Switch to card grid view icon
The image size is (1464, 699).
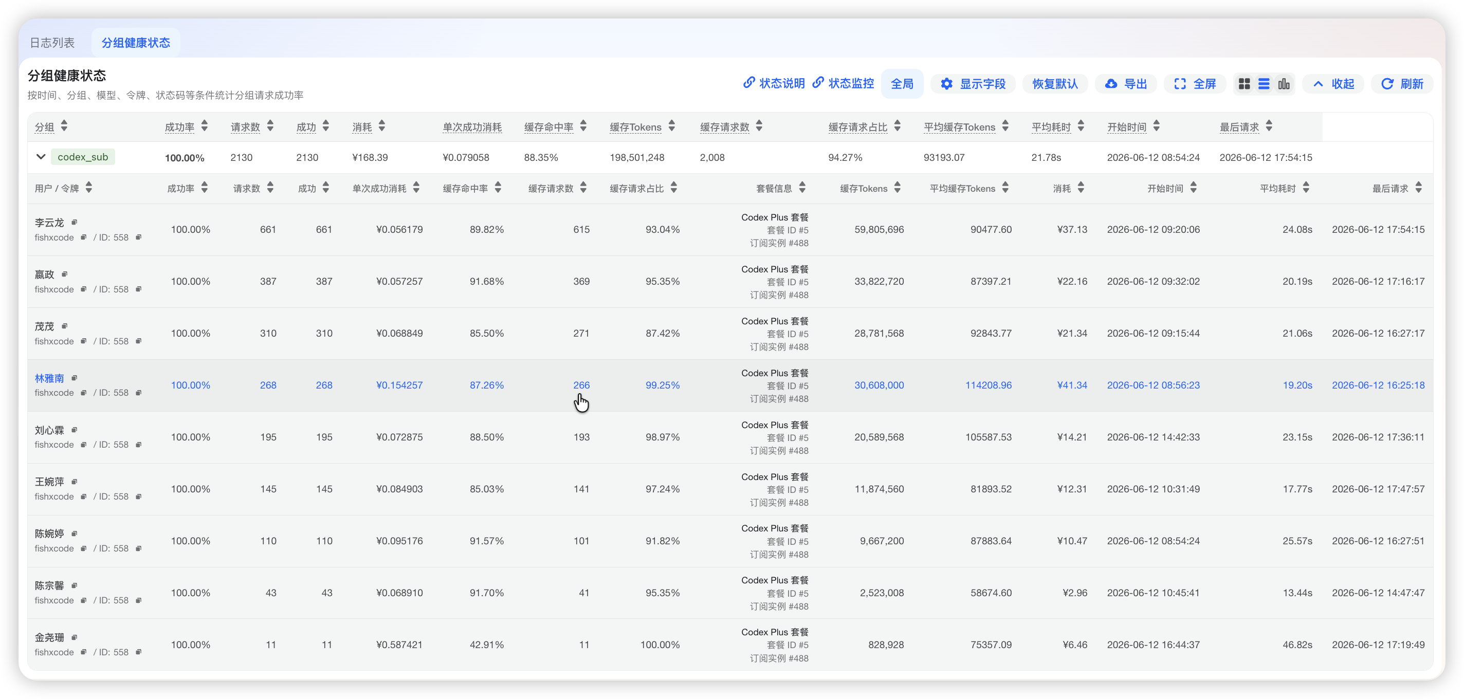click(1244, 84)
